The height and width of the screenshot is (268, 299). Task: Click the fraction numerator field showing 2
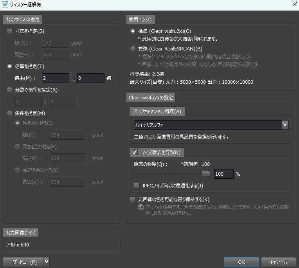[28, 102]
